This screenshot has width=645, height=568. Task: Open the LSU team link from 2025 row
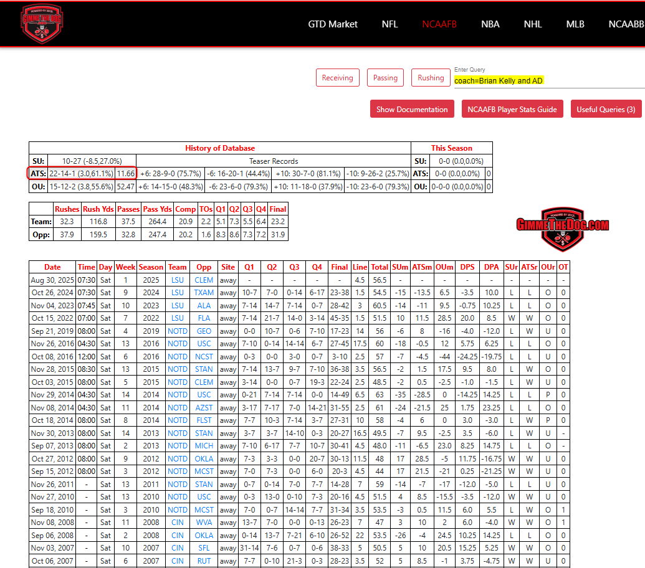(x=177, y=280)
